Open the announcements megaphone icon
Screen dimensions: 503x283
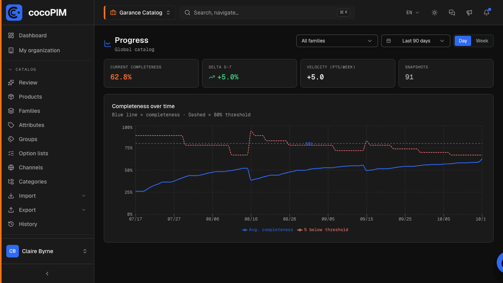[469, 13]
